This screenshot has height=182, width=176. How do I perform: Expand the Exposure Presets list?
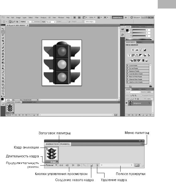[x=128, y=71]
